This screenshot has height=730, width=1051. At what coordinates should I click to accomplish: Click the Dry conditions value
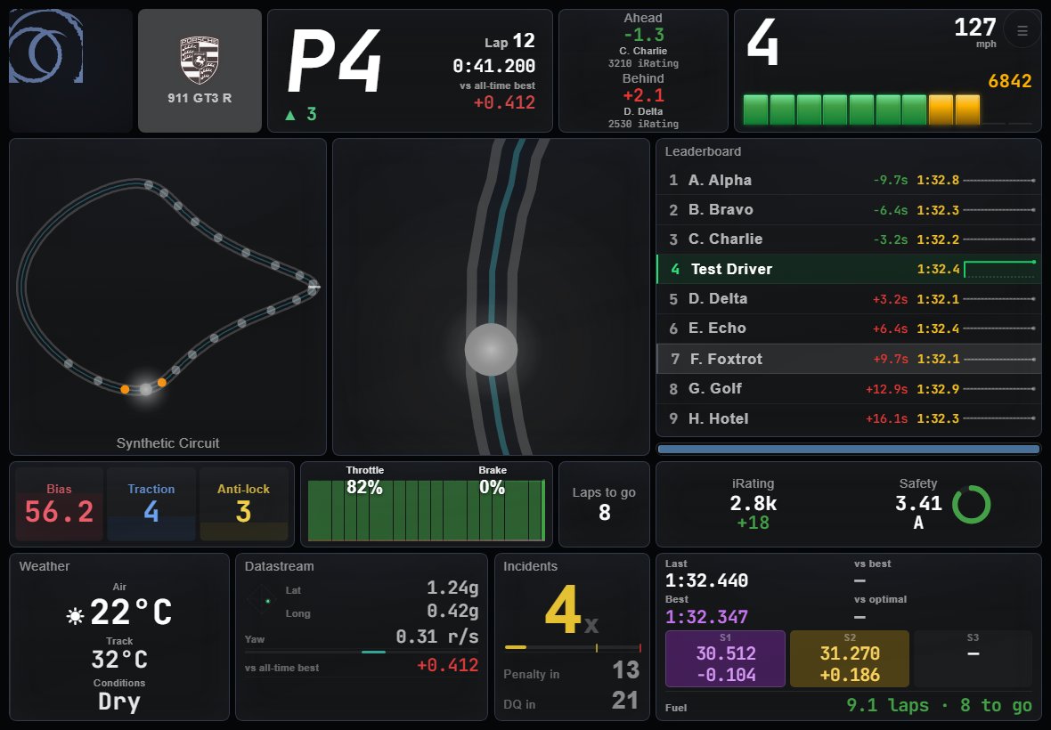click(119, 702)
